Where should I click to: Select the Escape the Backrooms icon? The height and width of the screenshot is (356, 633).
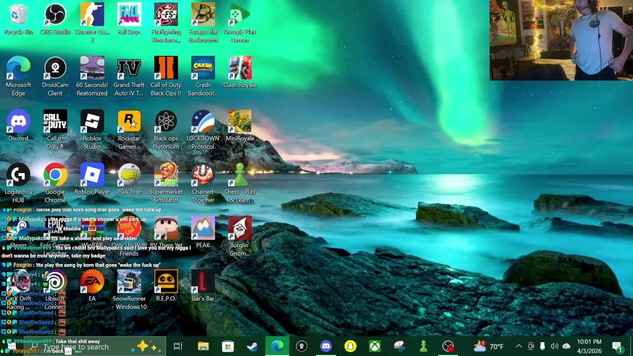(x=203, y=23)
